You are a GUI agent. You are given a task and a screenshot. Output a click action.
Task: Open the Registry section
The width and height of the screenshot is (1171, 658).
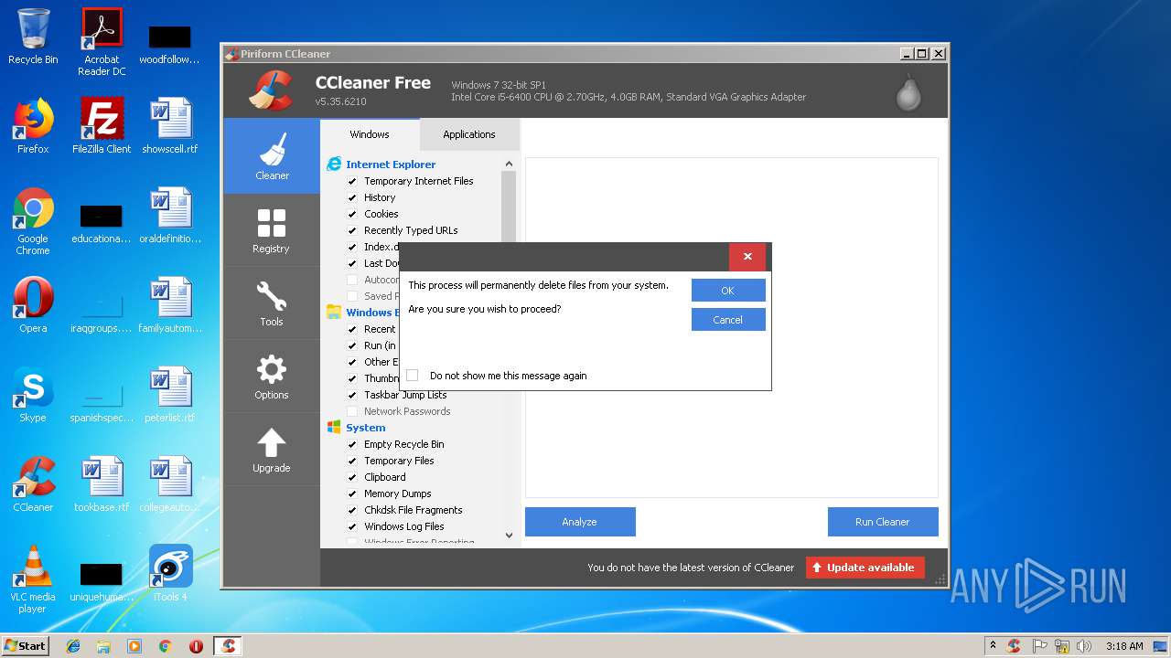[x=272, y=229]
